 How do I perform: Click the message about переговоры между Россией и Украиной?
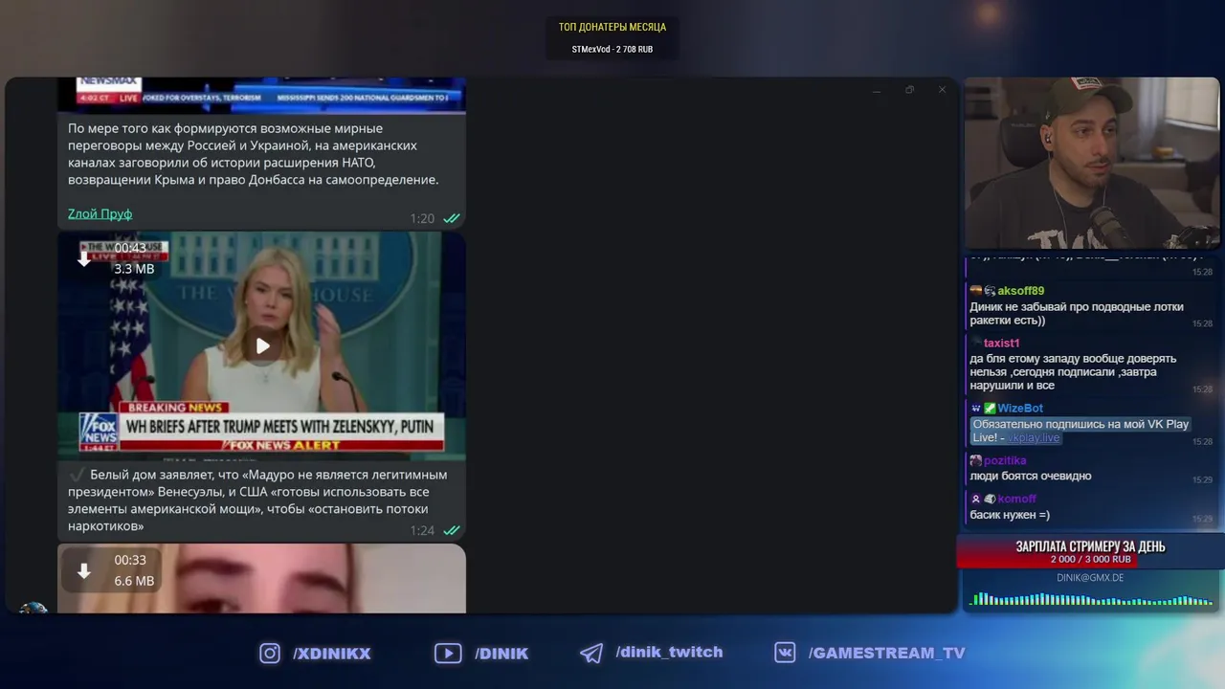(254, 154)
